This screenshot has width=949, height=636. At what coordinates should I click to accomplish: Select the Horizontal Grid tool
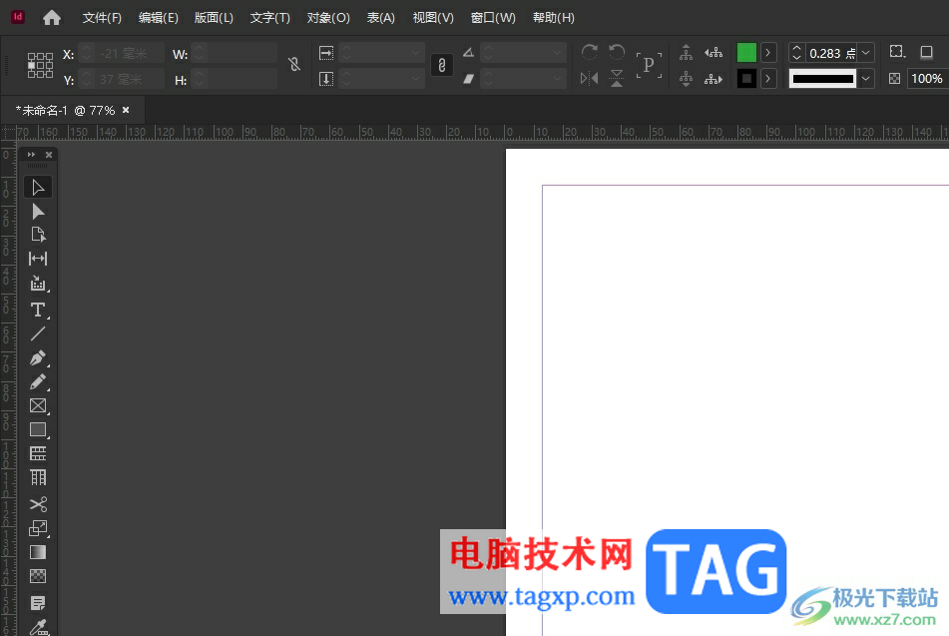click(x=38, y=453)
